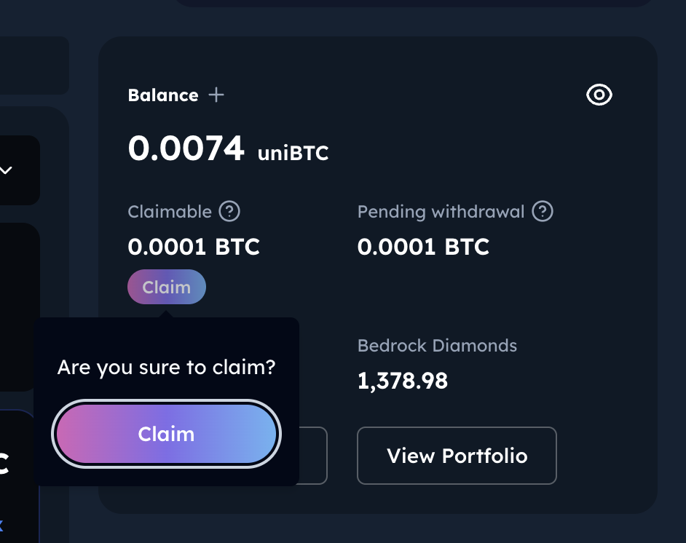Toggle balance visibility with the eye icon
This screenshot has width=686, height=543.
coord(599,95)
